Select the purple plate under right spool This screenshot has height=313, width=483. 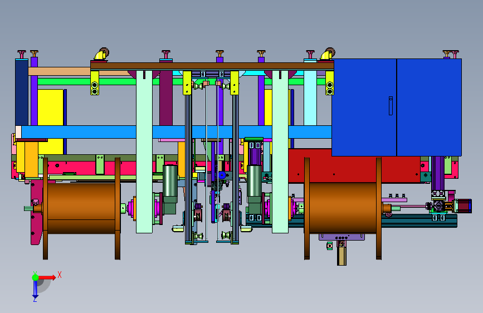coord(341,237)
